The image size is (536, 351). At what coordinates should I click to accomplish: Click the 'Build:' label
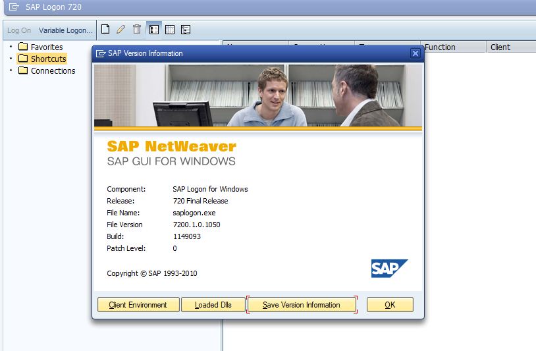(x=115, y=236)
